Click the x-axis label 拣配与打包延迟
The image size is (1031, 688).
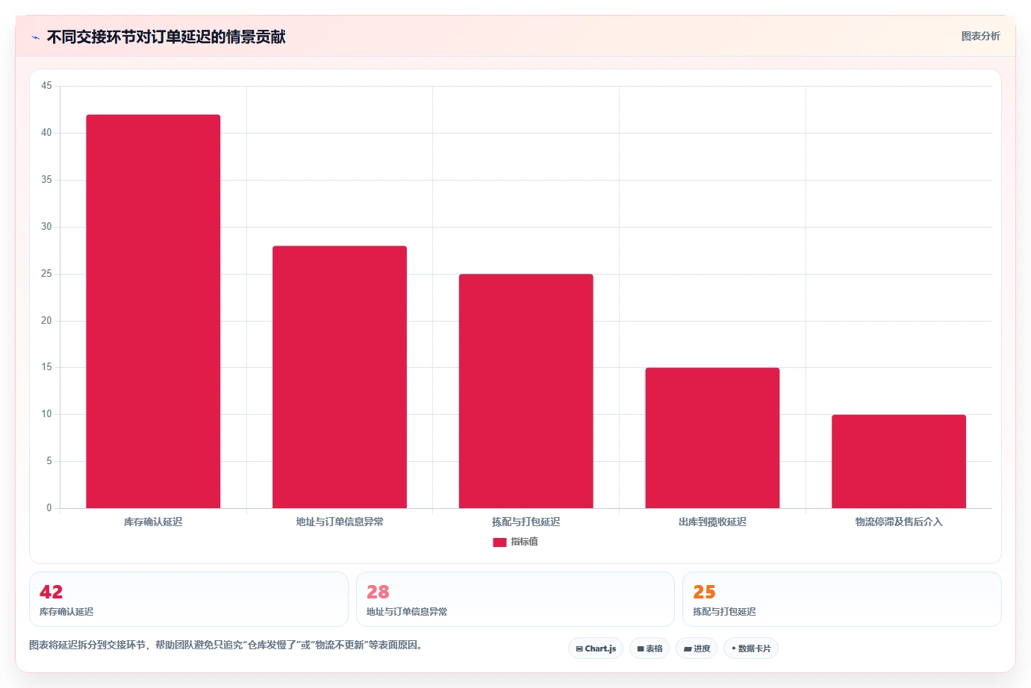click(x=526, y=522)
